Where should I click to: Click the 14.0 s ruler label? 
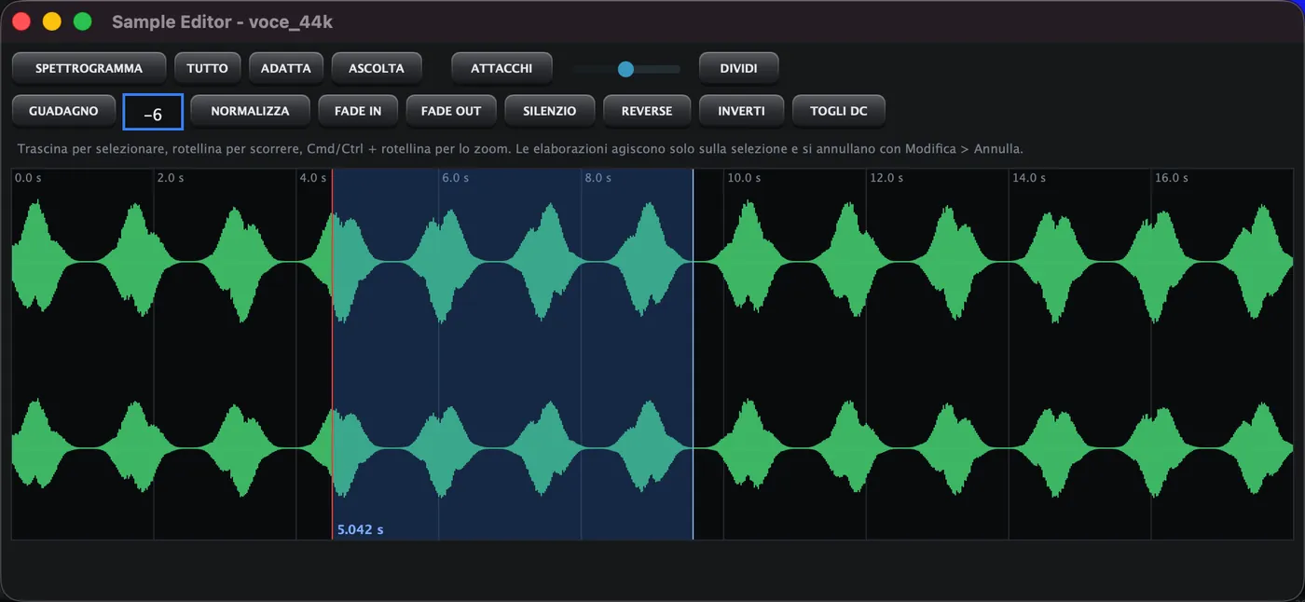pos(1029,177)
